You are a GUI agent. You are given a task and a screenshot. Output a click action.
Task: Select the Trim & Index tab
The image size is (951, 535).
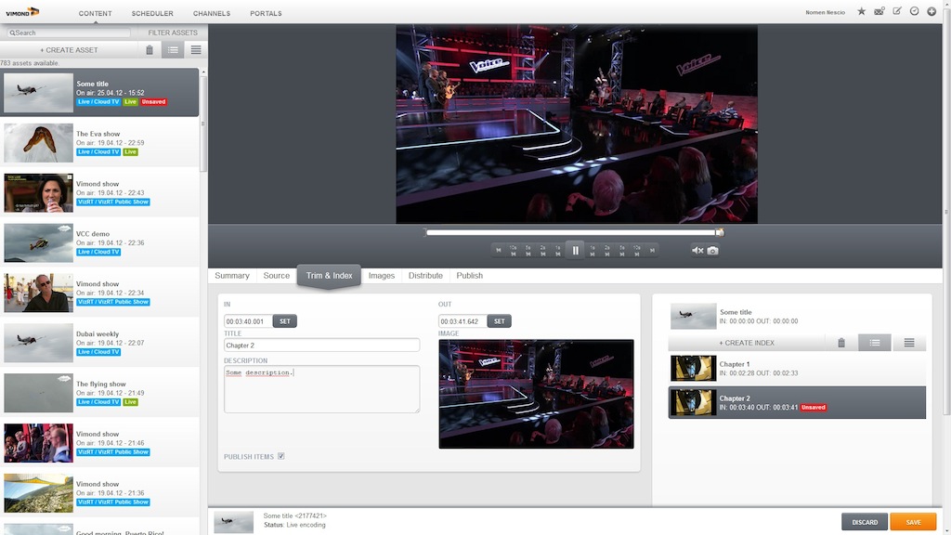[x=329, y=275]
